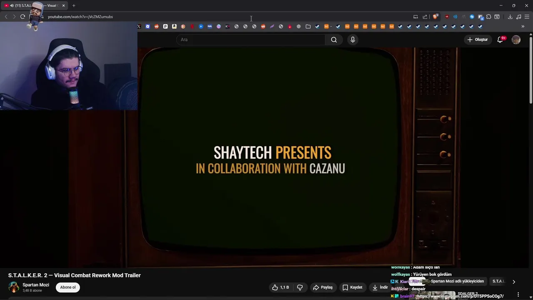
Task: Expand the bookmarks overflow chevron
Action: pos(523,26)
